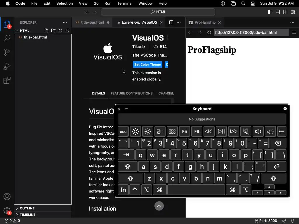Toggle fn key on Keyboard viewer

(123, 190)
